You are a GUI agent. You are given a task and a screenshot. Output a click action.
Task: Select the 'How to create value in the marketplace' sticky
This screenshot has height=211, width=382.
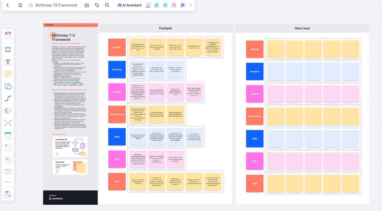point(175,47)
